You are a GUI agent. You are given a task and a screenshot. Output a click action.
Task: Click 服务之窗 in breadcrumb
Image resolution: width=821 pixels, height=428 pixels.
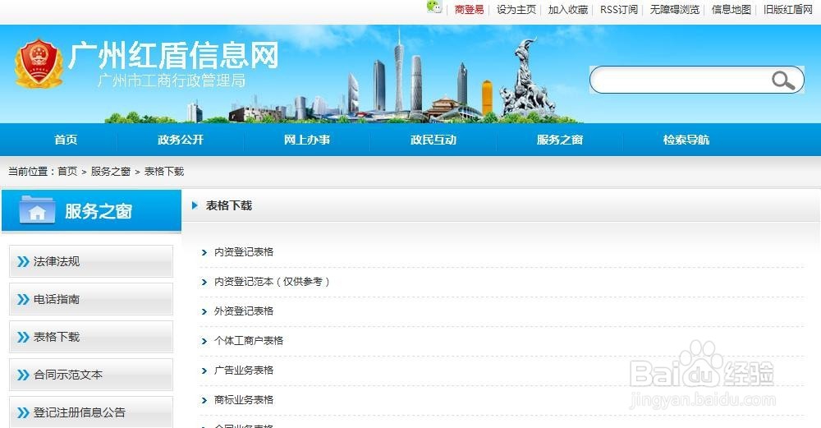(111, 172)
